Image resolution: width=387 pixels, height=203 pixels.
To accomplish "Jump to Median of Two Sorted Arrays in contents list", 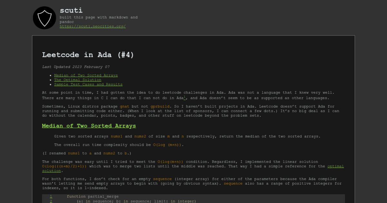I will pos(86,75).
